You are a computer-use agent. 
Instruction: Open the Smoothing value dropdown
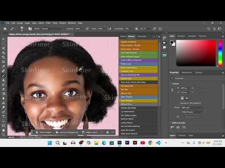(x=128, y=28)
